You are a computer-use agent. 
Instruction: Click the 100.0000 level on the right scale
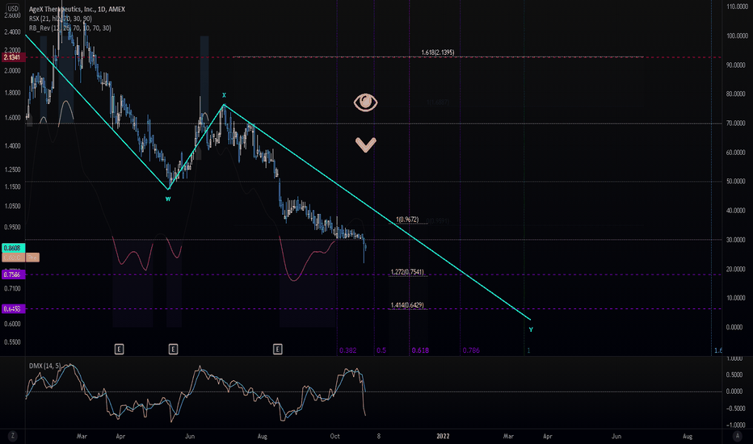pos(737,36)
